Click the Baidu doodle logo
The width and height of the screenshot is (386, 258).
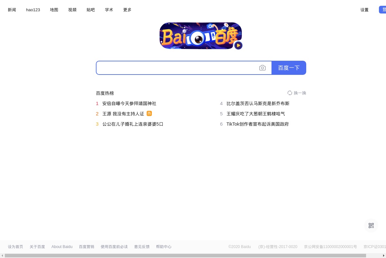point(201,36)
